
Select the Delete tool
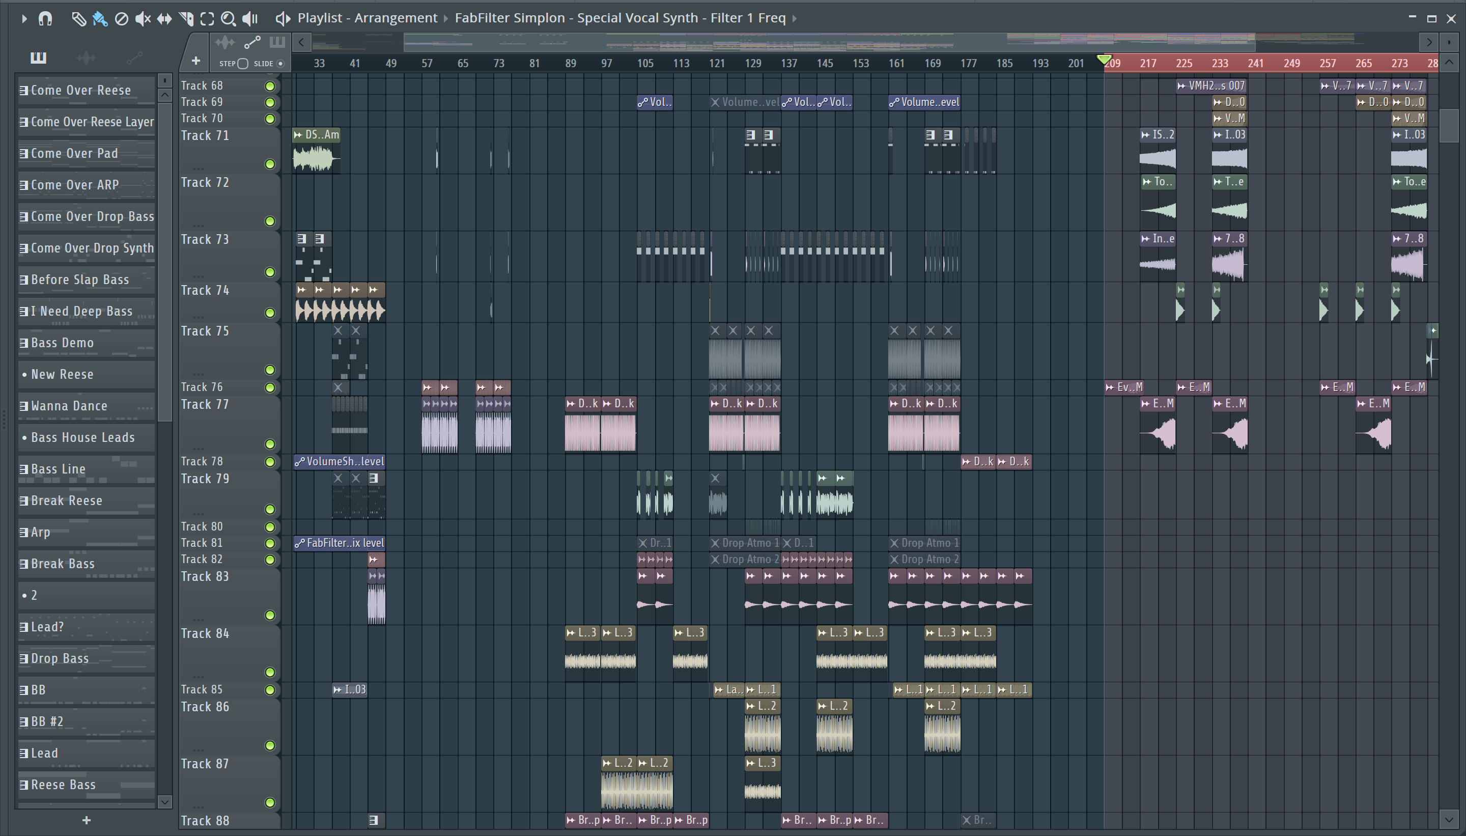point(121,18)
